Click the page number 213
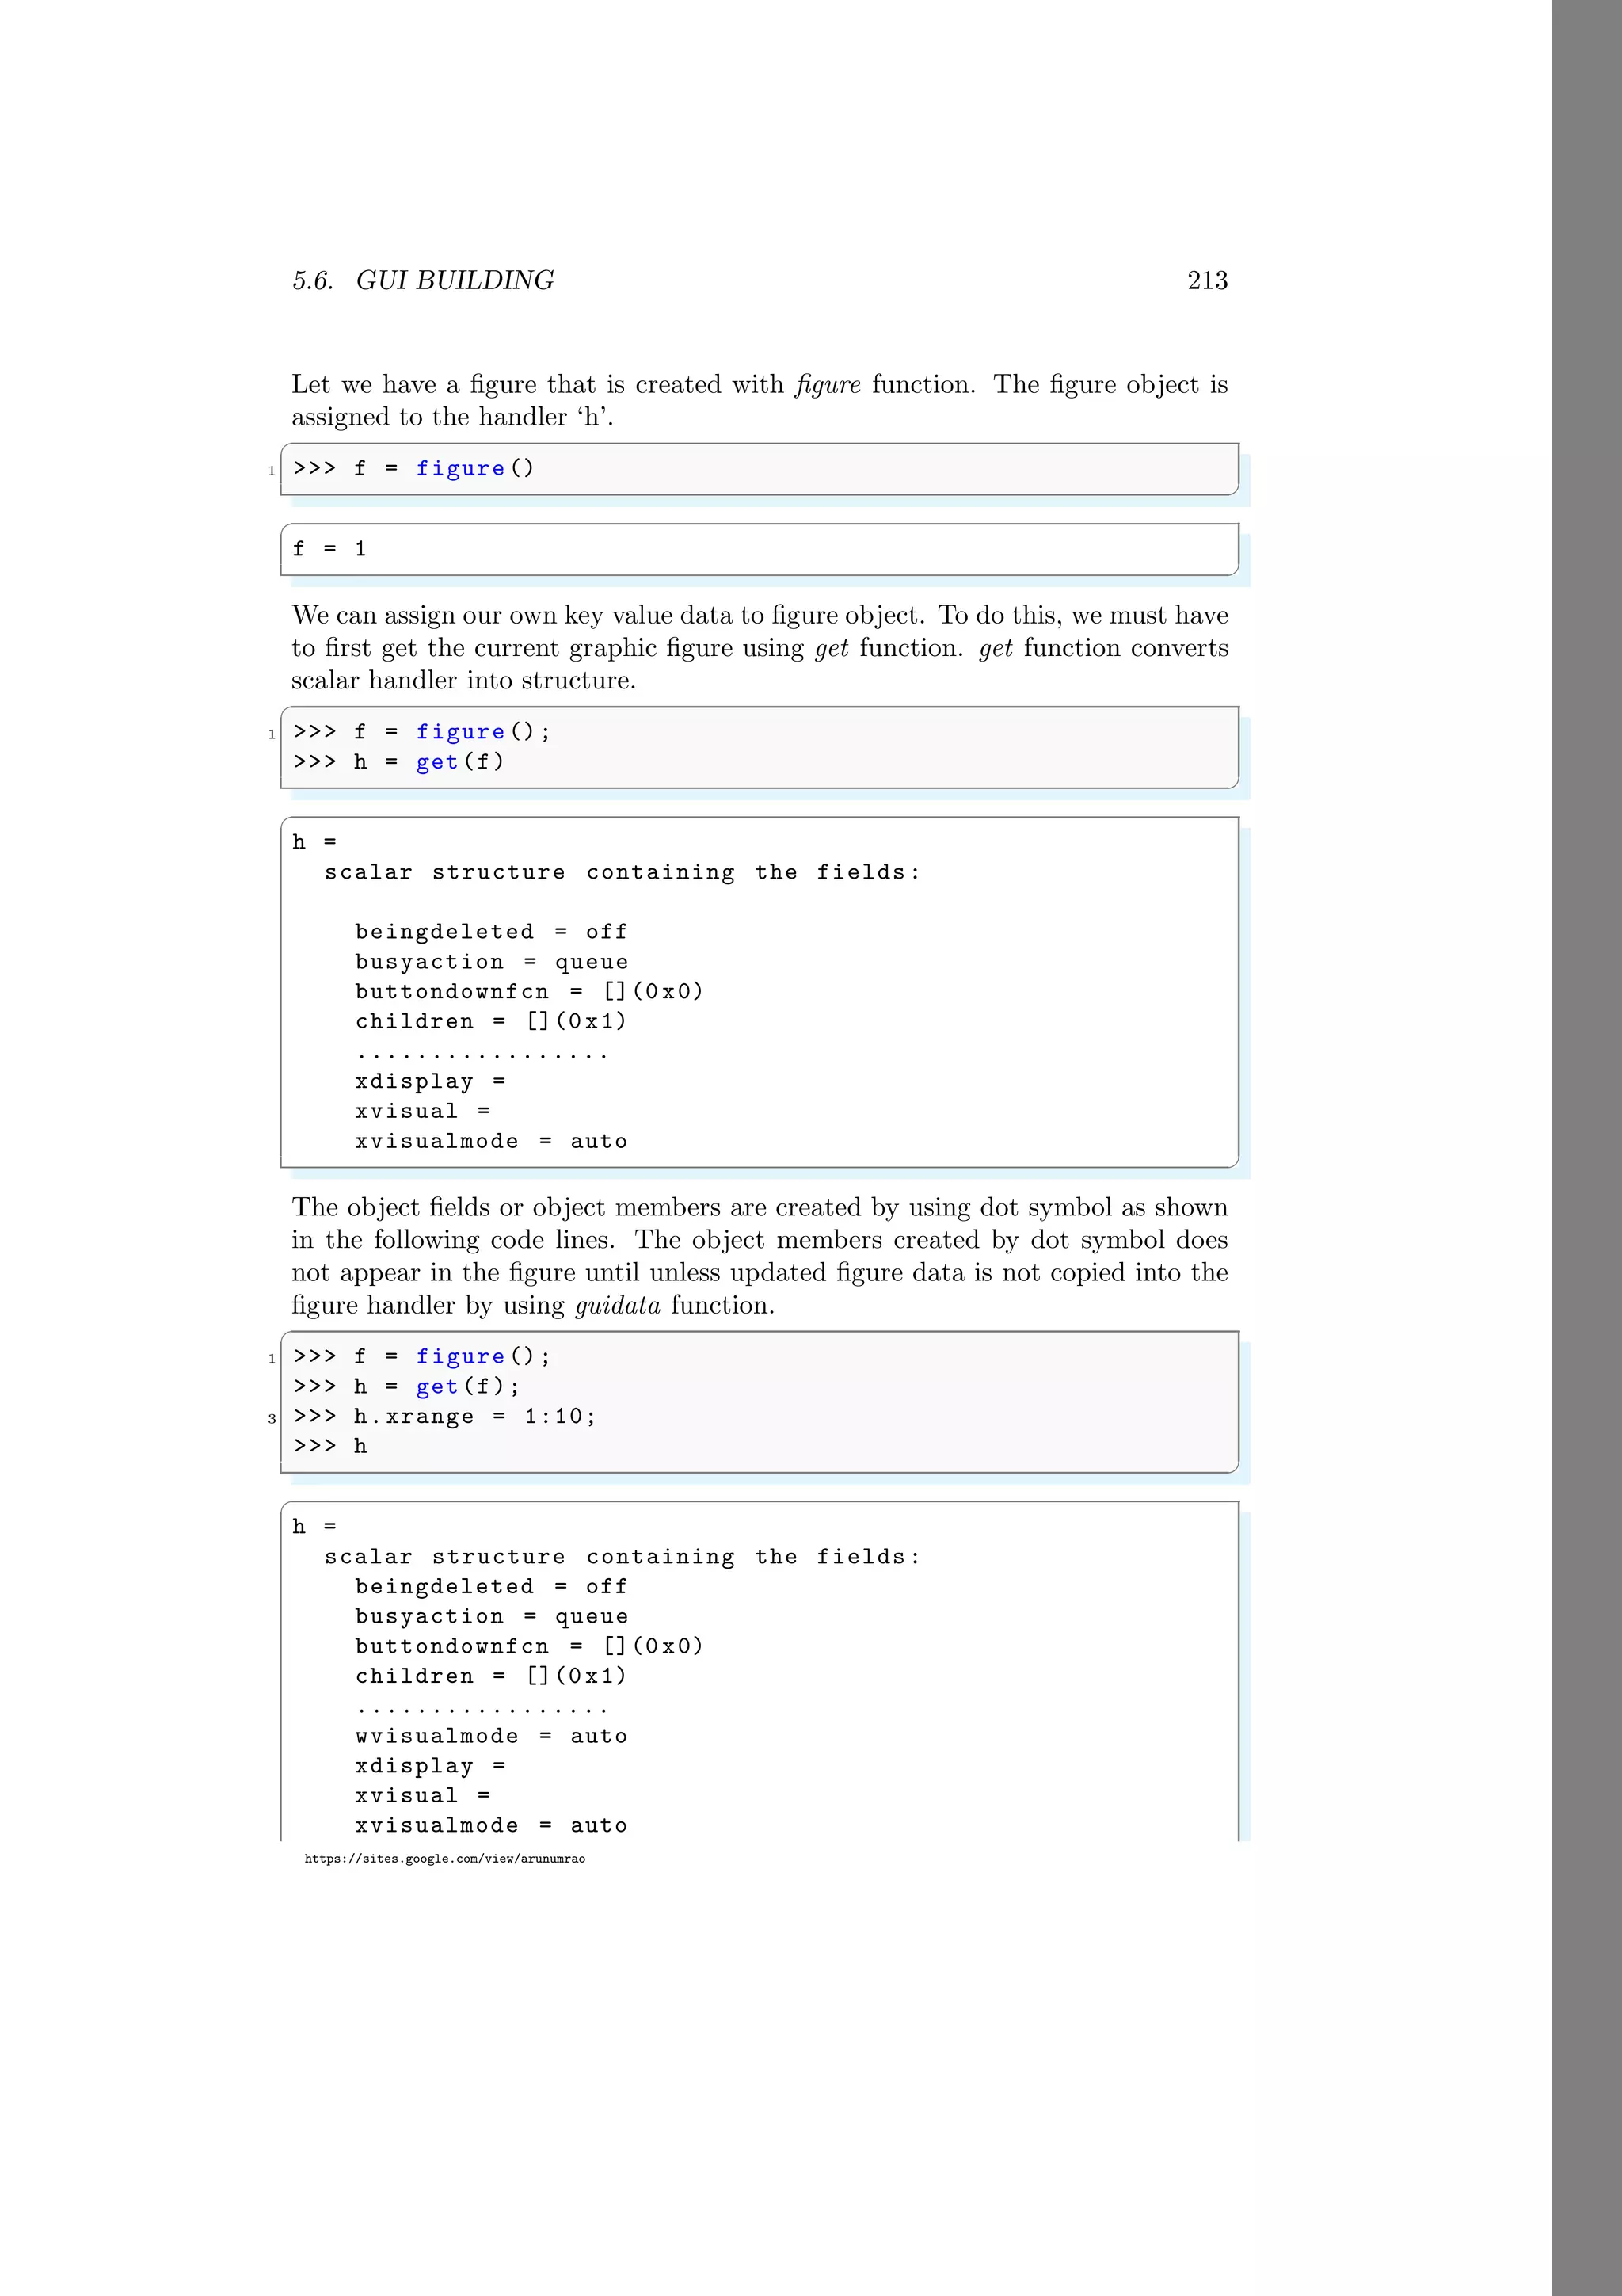1622x2296 pixels. tap(1207, 281)
